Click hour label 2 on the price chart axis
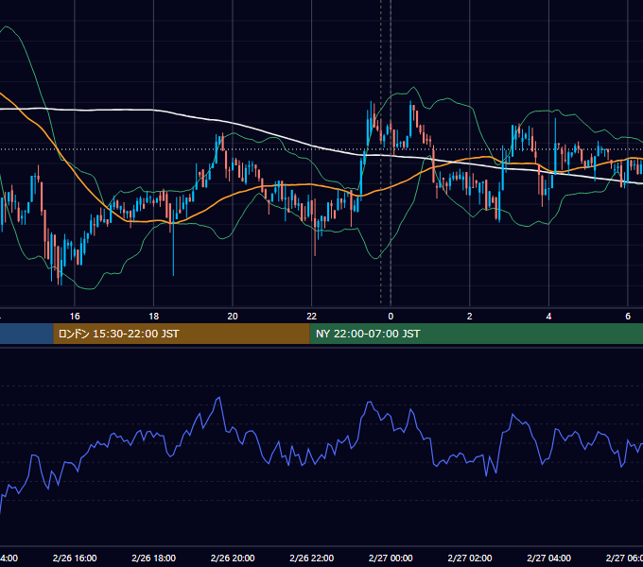The image size is (643, 567). (x=470, y=317)
